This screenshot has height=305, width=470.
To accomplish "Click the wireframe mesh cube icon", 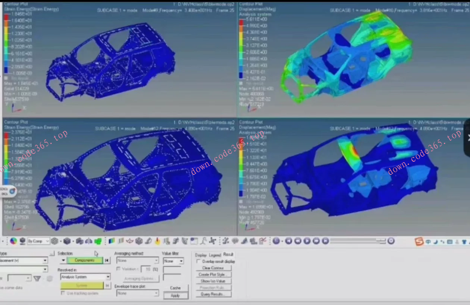I will coord(55,241).
